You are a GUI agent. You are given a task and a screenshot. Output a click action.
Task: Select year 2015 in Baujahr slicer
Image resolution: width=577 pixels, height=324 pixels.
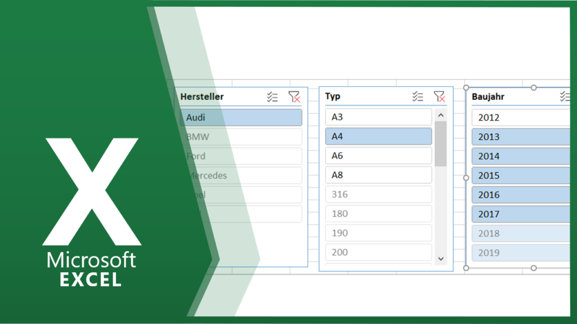(521, 175)
